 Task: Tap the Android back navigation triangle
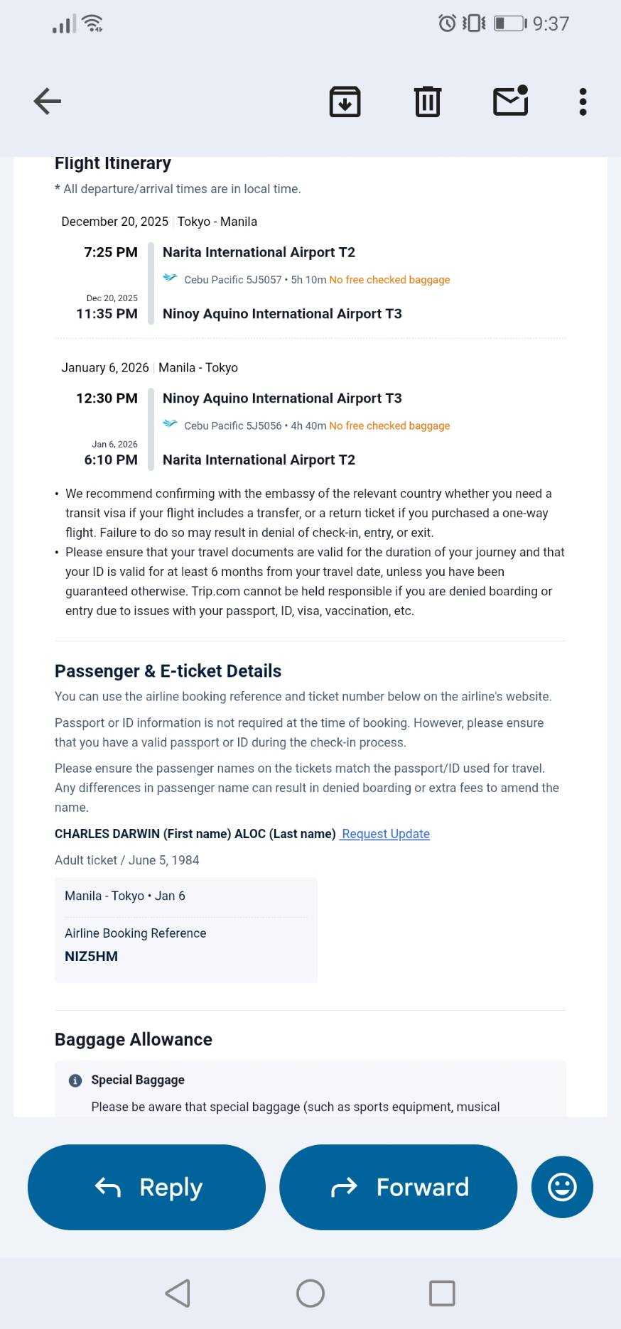(x=178, y=1293)
